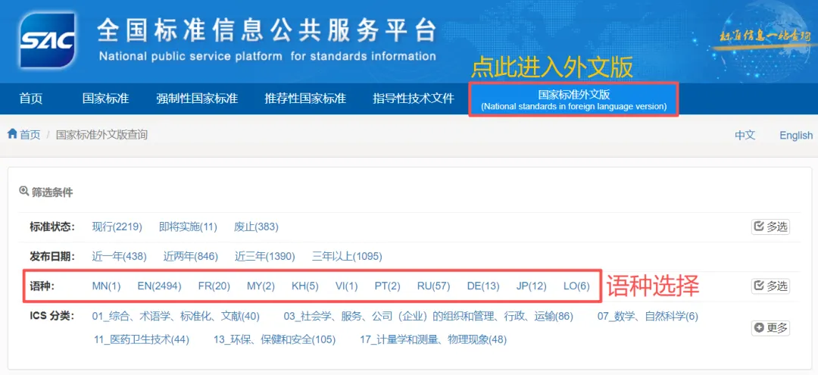Click 国家标准外文版查询 breadcrumb text
818x375 pixels.
click(x=101, y=135)
